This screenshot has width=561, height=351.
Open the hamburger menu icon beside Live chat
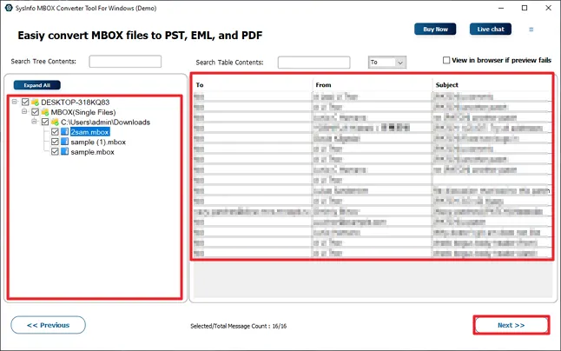[x=531, y=30]
